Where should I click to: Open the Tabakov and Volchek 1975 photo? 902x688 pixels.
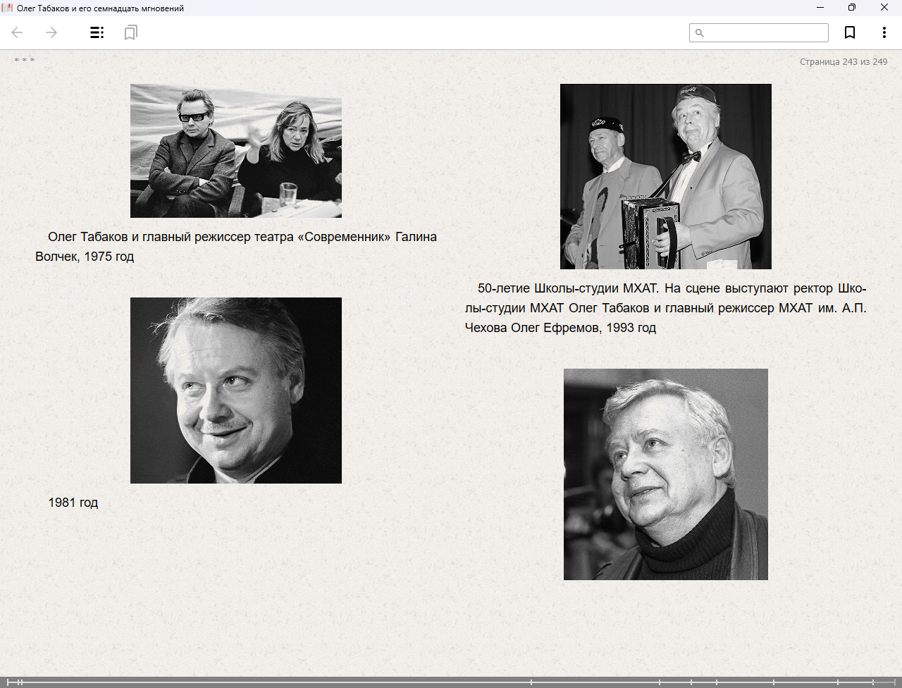[x=235, y=151]
